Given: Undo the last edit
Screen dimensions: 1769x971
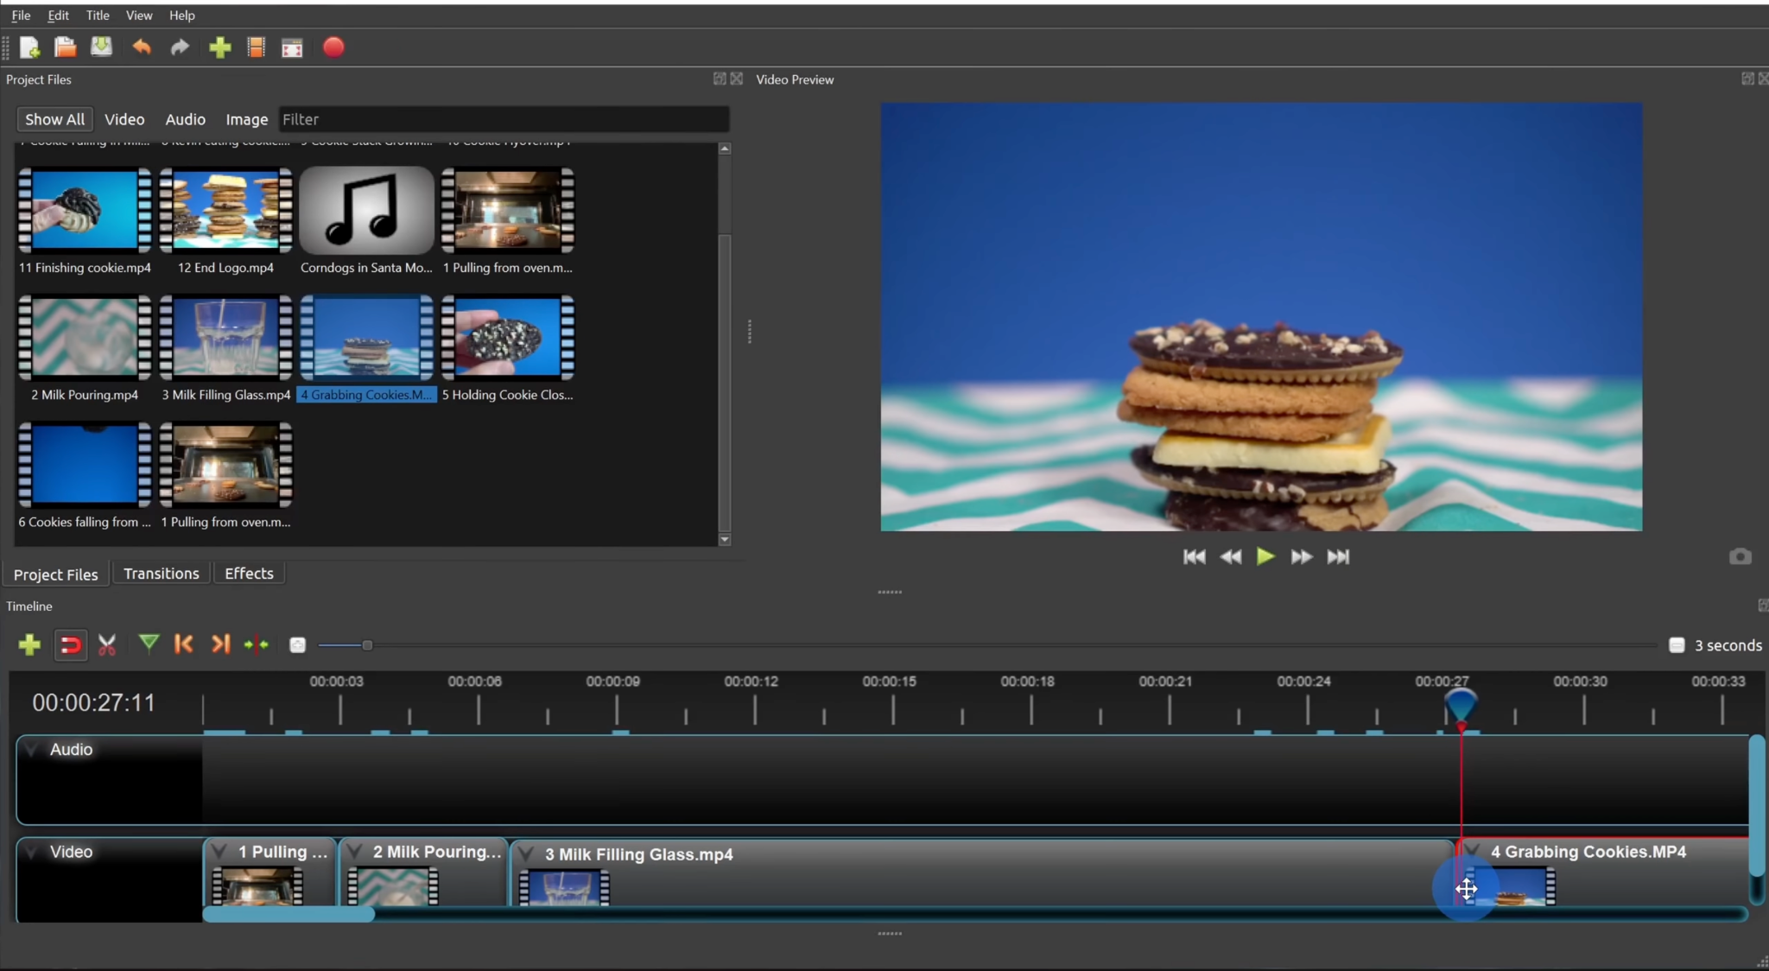Looking at the screenshot, I should (142, 48).
